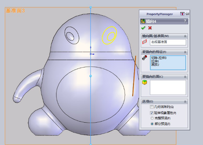
Task: Click the left eye cut on model
Action: coord(72,35)
